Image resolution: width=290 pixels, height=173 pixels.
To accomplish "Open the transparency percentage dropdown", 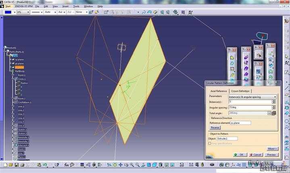I will [28, 12].
